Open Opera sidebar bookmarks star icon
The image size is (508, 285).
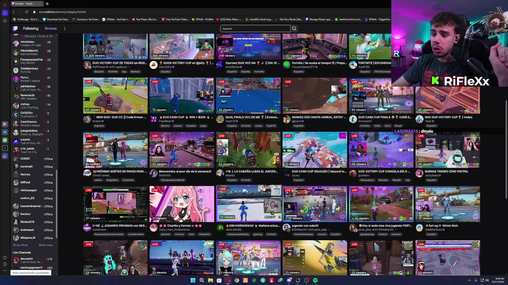[5, 21]
